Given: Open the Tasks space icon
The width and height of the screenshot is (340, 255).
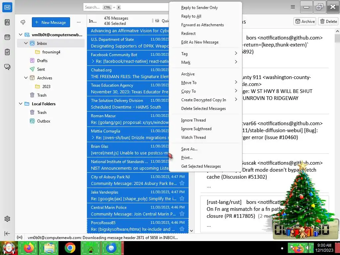Looking at the screenshot, I should [x=7, y=52].
